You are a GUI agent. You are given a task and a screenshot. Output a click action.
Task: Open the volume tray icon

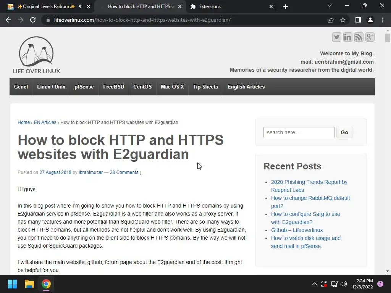(x=344, y=284)
